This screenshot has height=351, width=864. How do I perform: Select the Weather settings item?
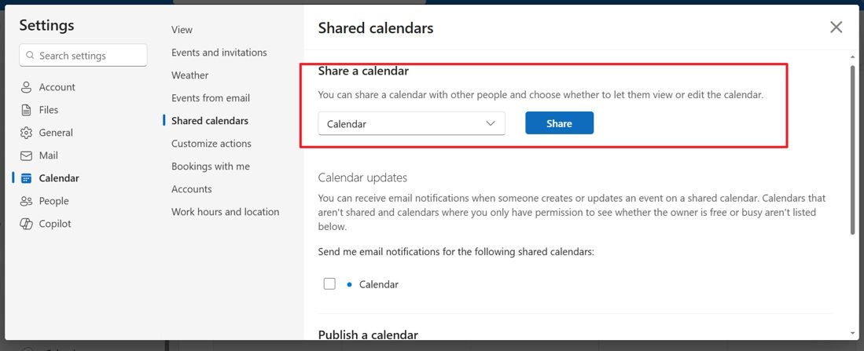tap(190, 75)
